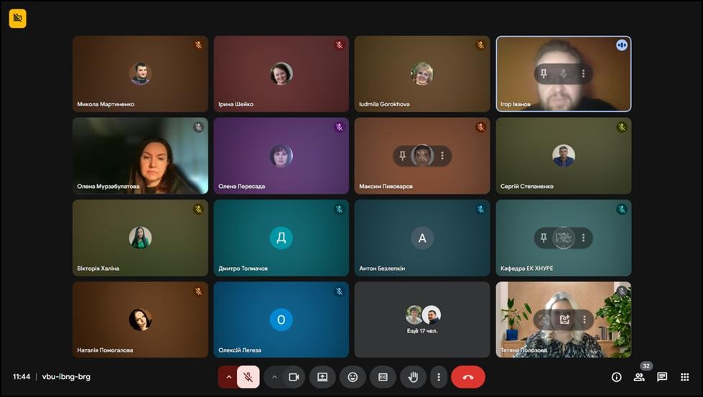Click the 'Ещё 17 чел.' tile
Screen dimensions: 703x397
pos(422,319)
